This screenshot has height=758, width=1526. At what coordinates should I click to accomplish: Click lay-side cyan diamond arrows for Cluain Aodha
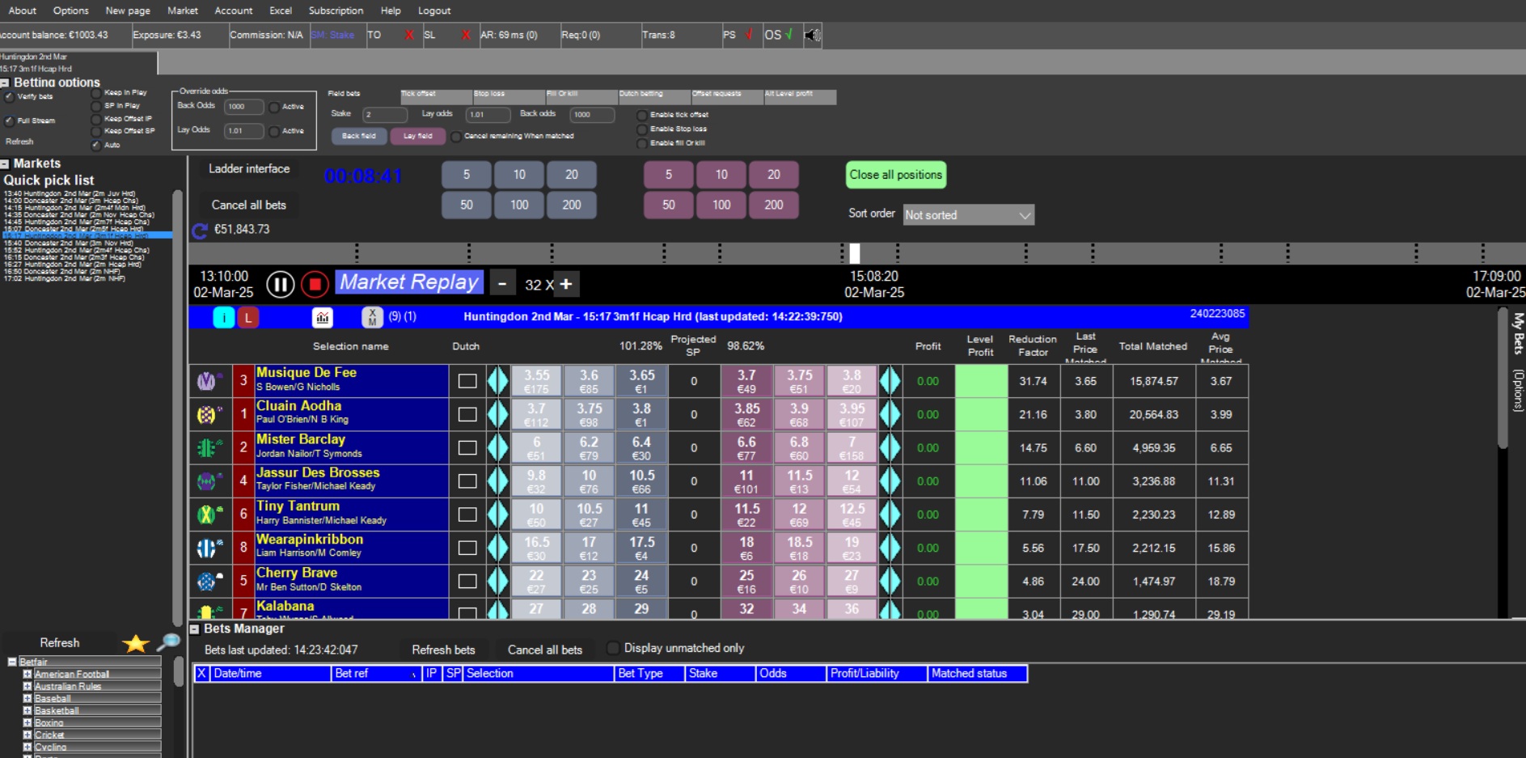pos(890,414)
